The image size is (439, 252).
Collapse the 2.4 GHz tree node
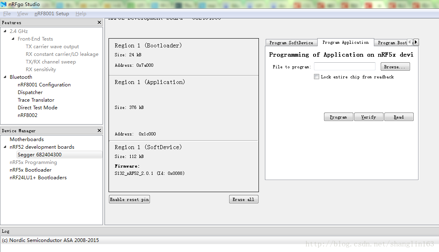(x=5, y=31)
